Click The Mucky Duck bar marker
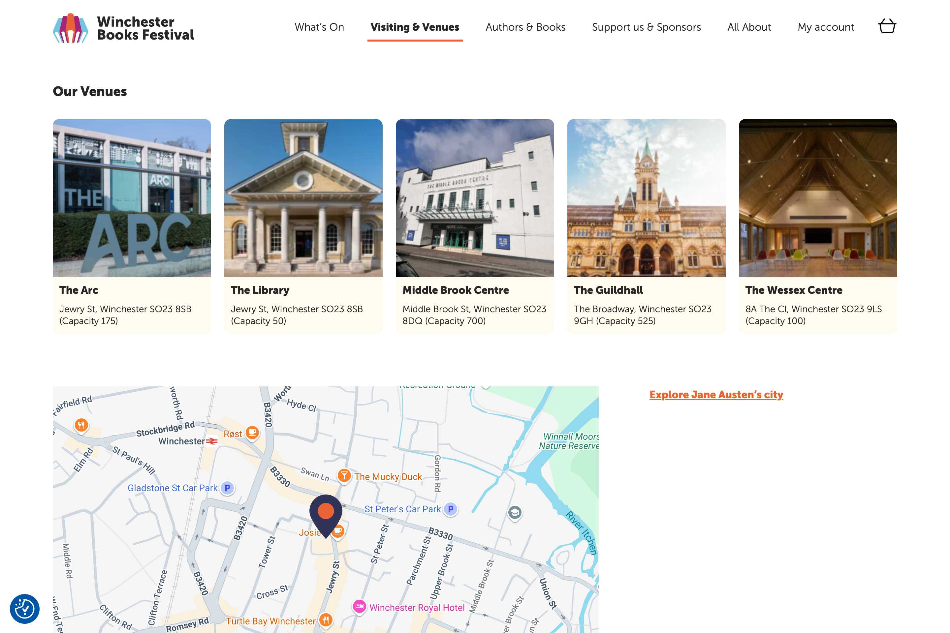The image size is (950, 633). tap(344, 476)
